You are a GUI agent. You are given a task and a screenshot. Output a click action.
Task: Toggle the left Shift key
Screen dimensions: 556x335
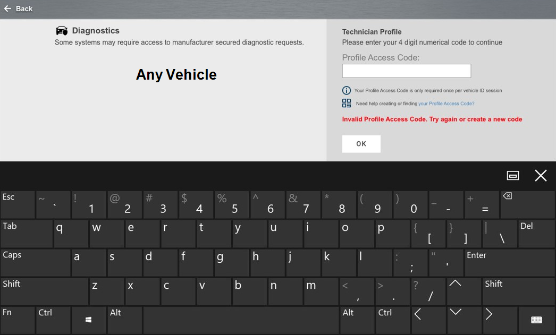pyautogui.click(x=44, y=291)
